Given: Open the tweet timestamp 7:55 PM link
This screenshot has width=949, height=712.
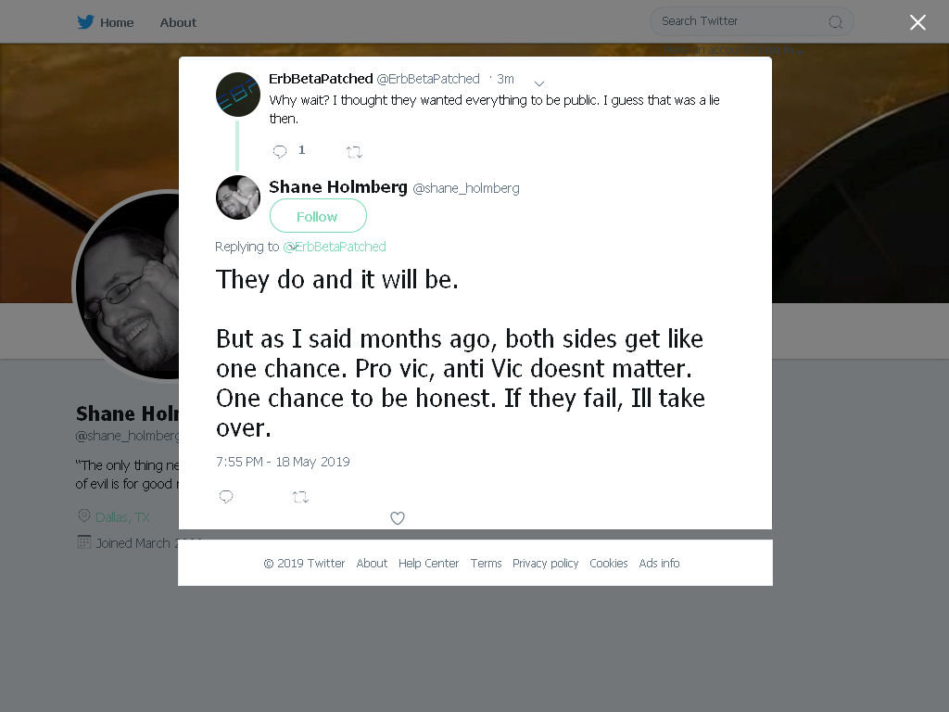Looking at the screenshot, I should pos(283,462).
